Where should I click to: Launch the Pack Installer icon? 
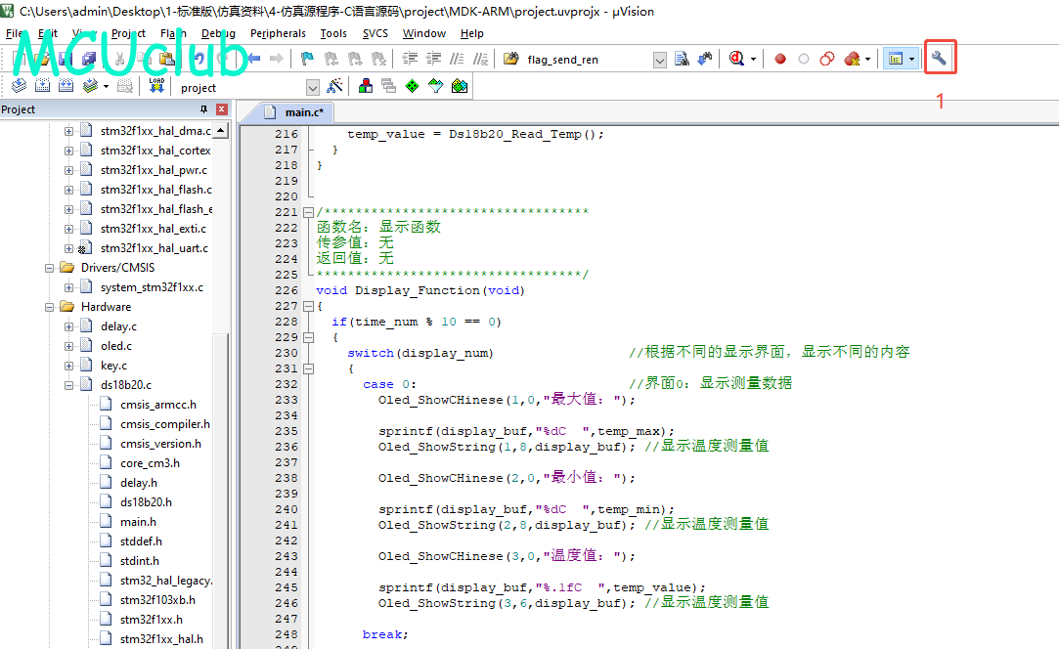(x=460, y=86)
